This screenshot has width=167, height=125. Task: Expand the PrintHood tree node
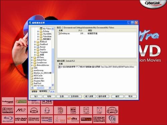35,44
